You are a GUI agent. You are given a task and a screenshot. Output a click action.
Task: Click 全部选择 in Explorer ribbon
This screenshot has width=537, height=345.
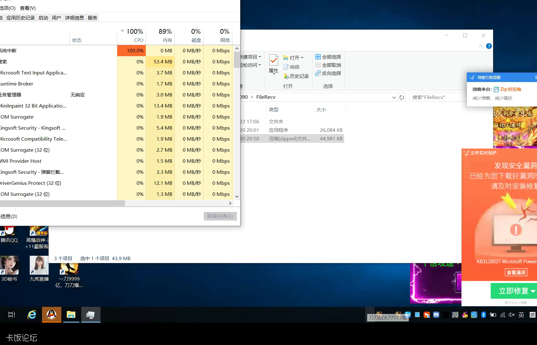[x=328, y=57]
